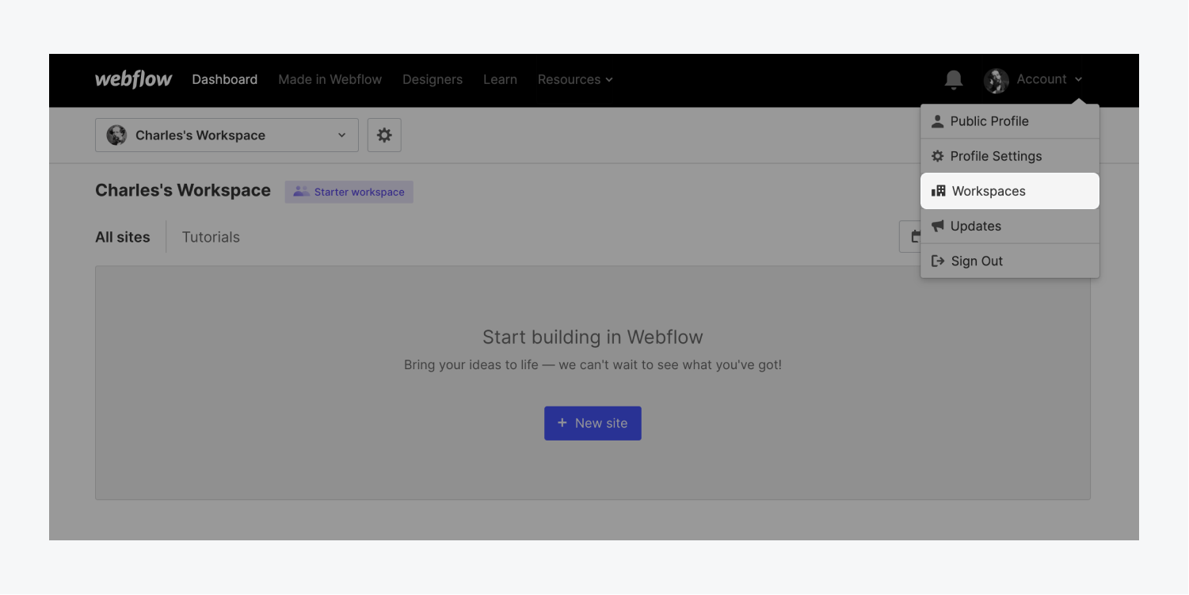
Task: Click the Starter workspace badge
Action: click(349, 192)
